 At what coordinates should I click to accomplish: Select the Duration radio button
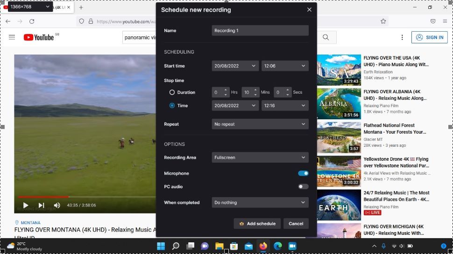pyautogui.click(x=172, y=92)
